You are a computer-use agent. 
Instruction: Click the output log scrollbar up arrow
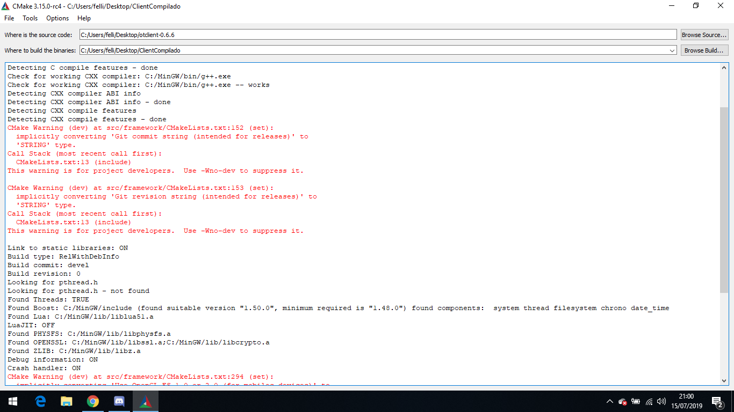pos(724,68)
